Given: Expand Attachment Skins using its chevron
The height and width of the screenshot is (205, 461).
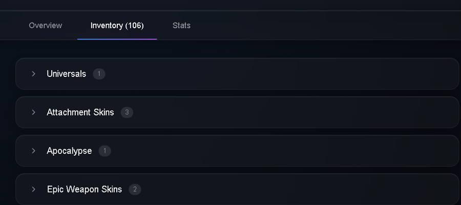Looking at the screenshot, I should pos(33,112).
